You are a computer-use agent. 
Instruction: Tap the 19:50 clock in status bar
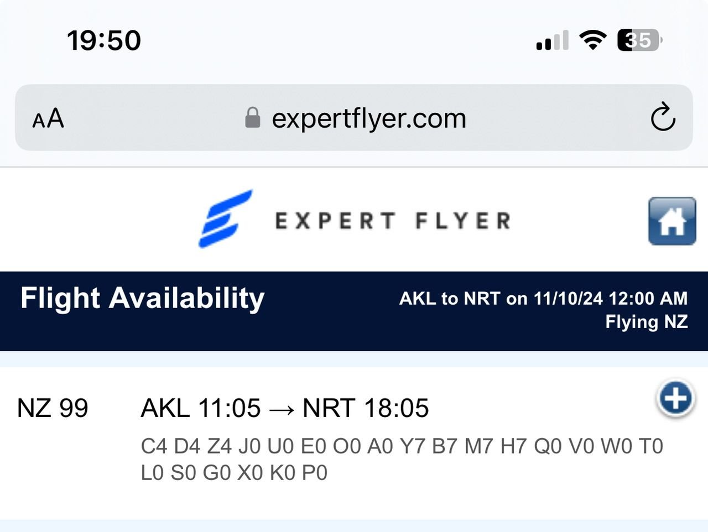(104, 40)
